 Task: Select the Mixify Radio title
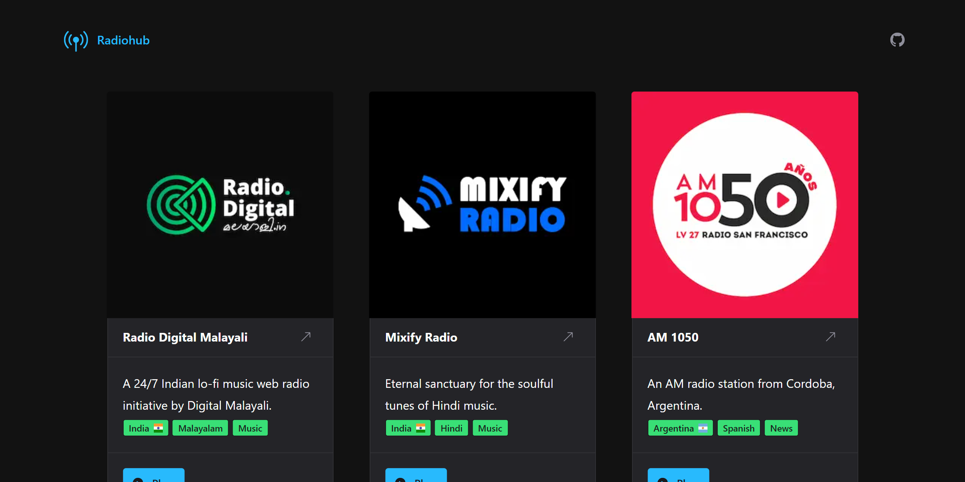[421, 337]
